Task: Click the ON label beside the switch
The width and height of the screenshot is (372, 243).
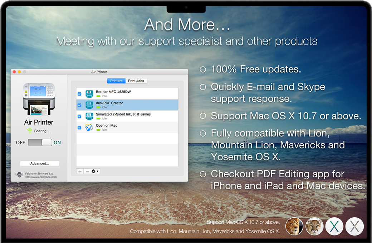Action: 57,142
